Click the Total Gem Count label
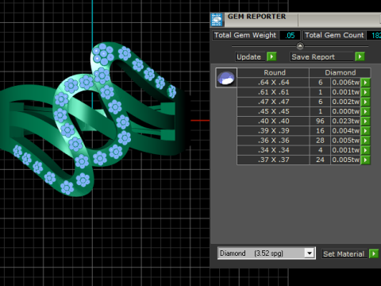This screenshot has width=381, height=286. [334, 35]
